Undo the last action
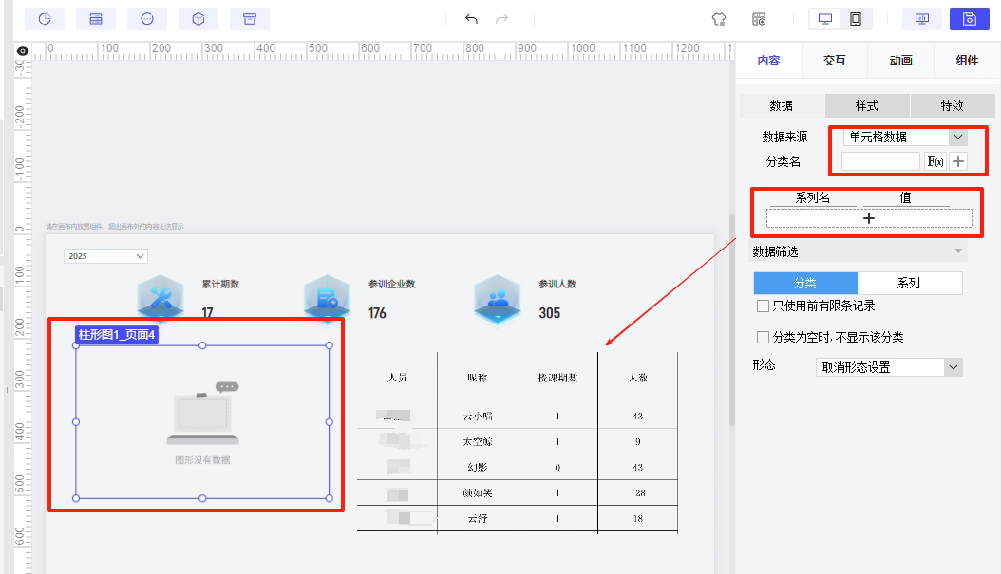Viewport: 1001px width, 574px height. tap(471, 18)
